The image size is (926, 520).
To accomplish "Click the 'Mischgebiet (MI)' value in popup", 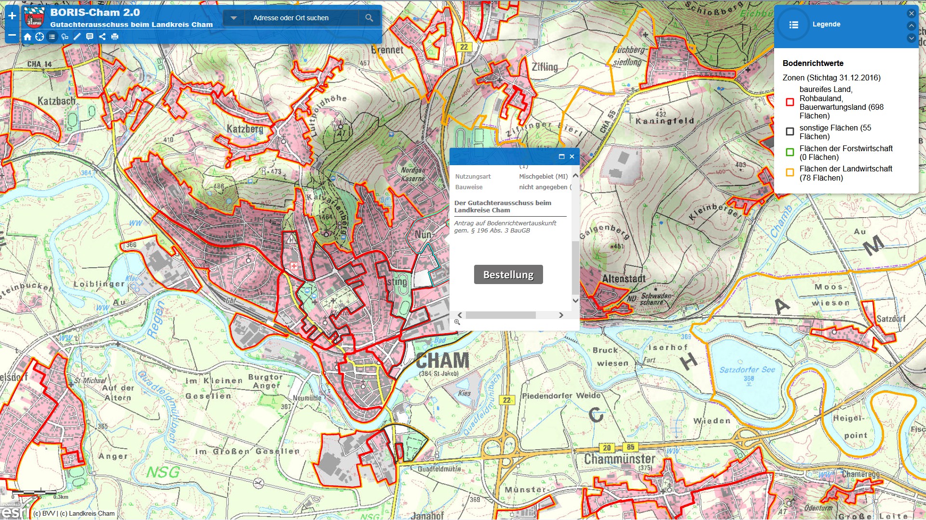I will pos(543,176).
